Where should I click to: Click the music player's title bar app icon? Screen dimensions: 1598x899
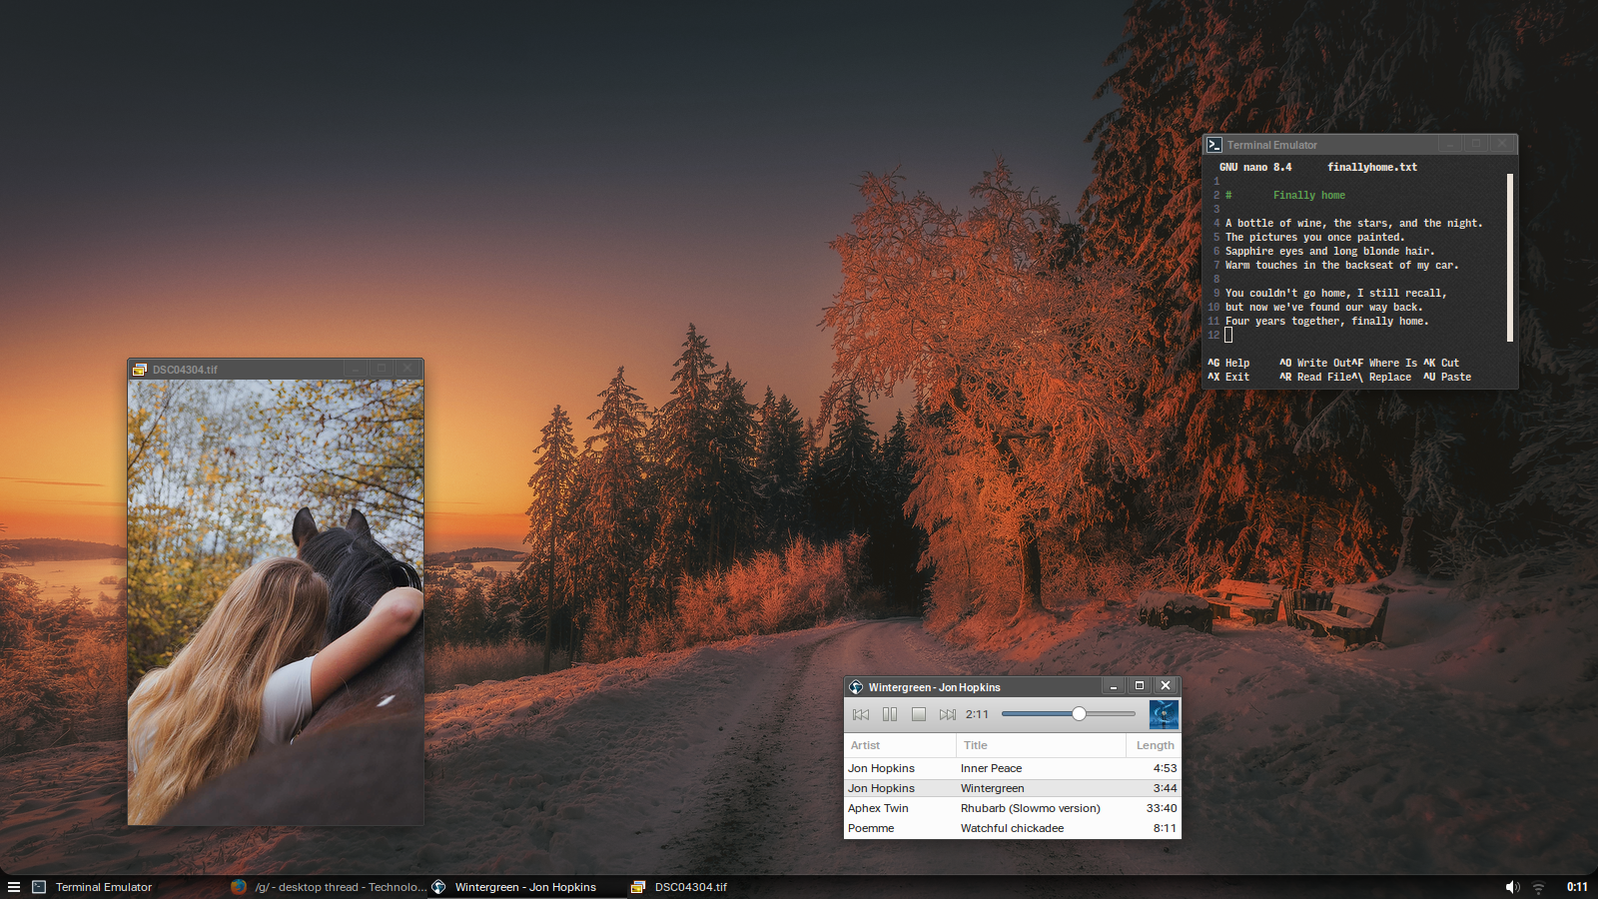coord(856,686)
